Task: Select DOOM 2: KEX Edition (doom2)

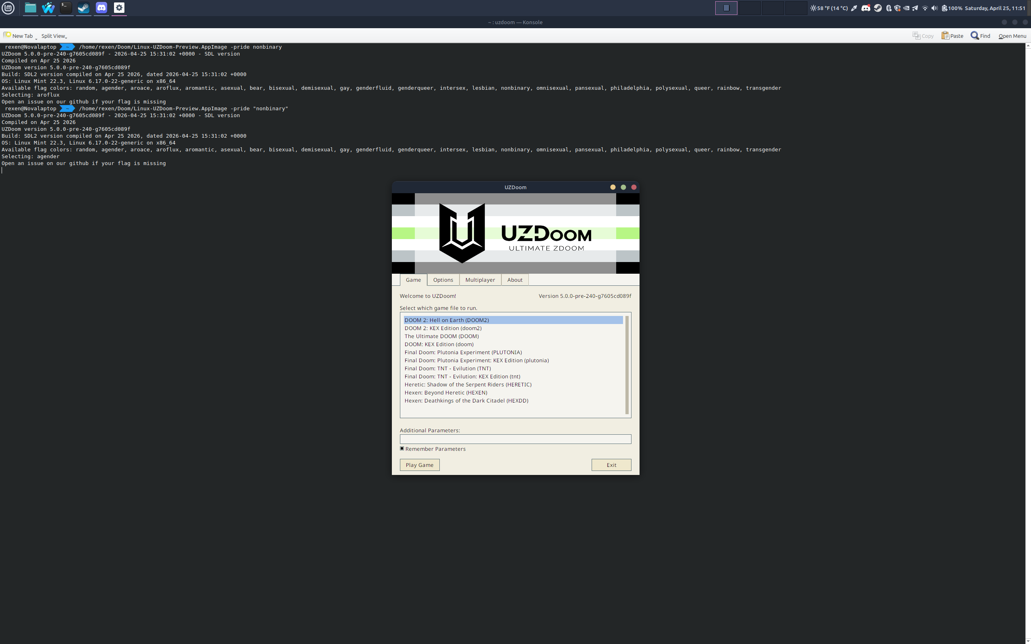Action: click(513, 328)
